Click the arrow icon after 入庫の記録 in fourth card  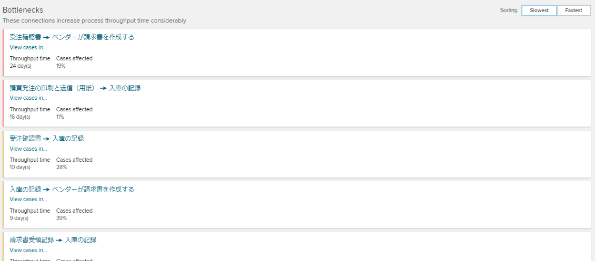[x=47, y=190]
